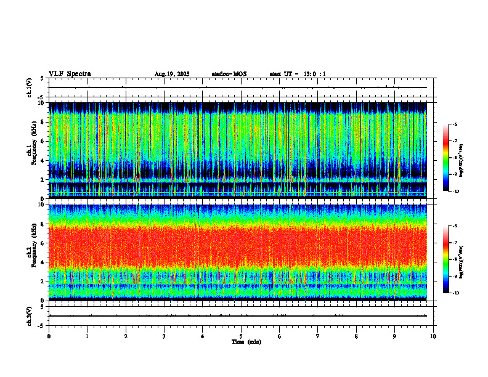Click the time axis tick label "10"
This screenshot has height=377, width=488.
pyautogui.click(x=433, y=336)
